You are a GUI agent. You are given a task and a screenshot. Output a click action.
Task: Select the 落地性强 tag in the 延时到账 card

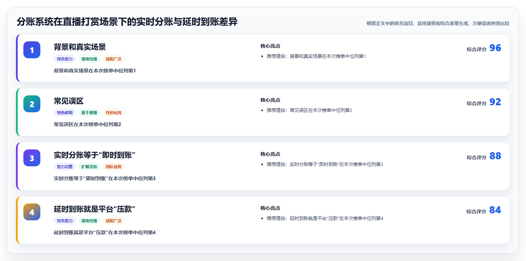click(89, 221)
